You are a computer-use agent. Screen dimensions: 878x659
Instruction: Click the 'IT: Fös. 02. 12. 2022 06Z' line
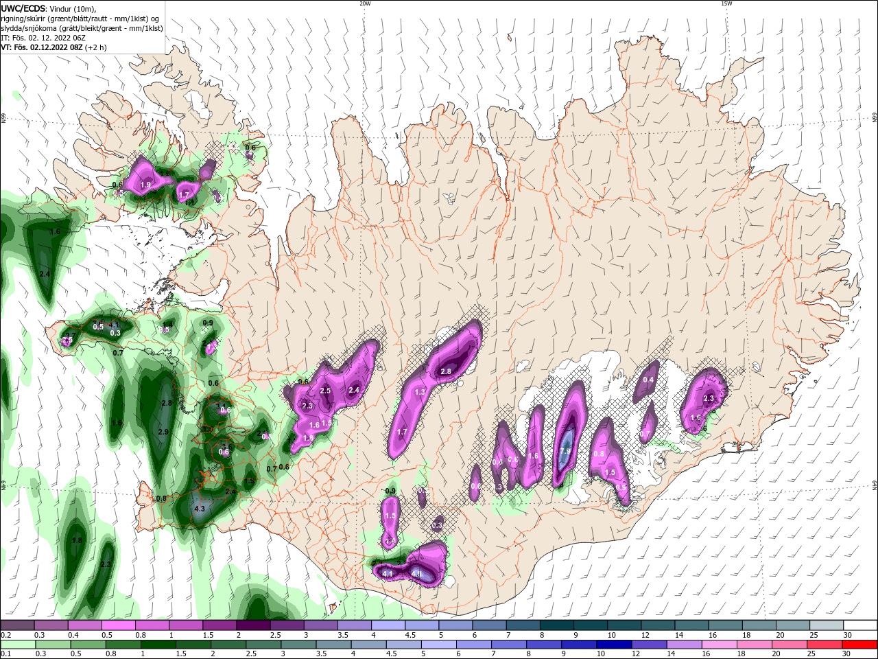43,38
